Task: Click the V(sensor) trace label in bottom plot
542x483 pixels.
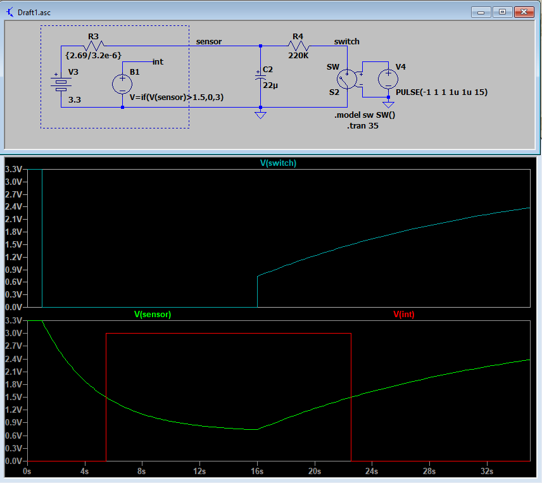Action: tap(153, 315)
